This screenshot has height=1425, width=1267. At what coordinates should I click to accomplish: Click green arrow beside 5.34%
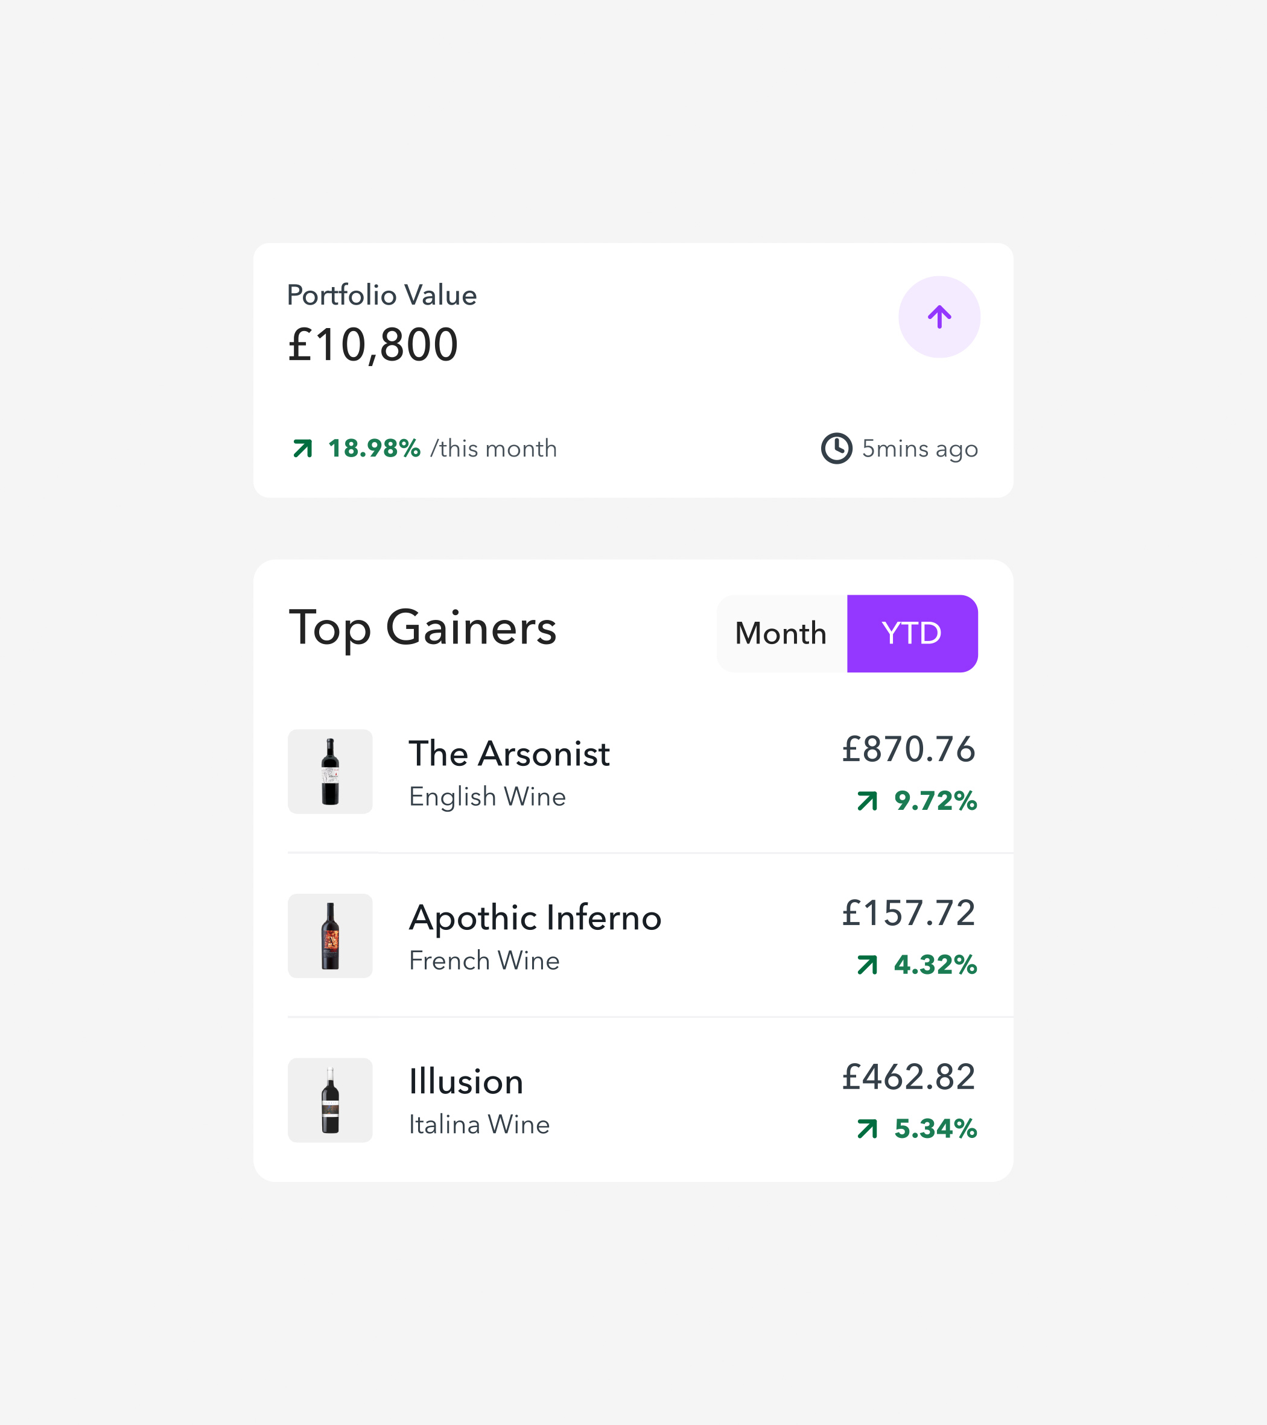pyautogui.click(x=867, y=1129)
